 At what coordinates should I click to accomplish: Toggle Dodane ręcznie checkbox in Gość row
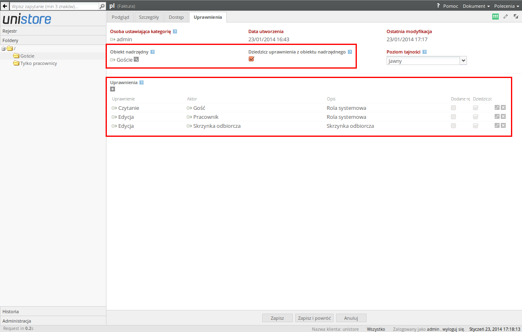click(x=453, y=108)
